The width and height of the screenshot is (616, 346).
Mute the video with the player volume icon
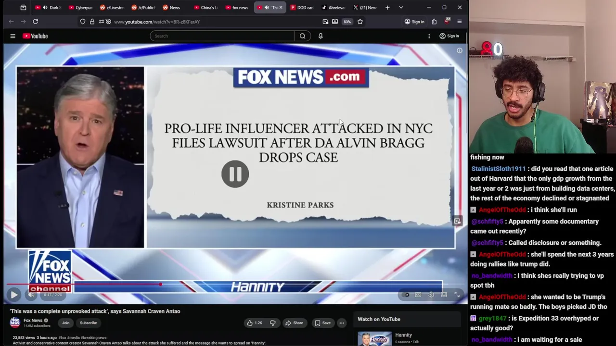tap(31, 295)
